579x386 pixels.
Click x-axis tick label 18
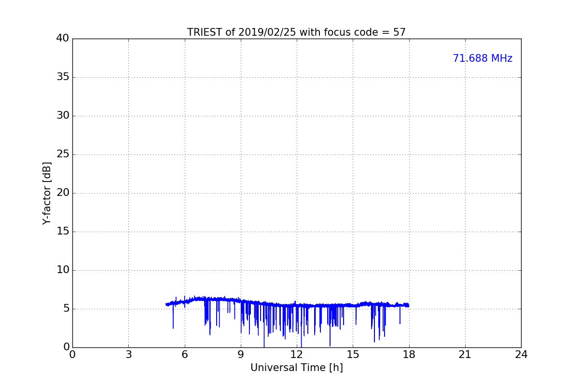(x=409, y=354)
